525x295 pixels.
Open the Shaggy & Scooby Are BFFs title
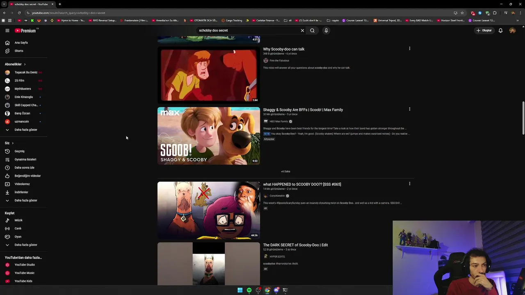[x=303, y=110]
